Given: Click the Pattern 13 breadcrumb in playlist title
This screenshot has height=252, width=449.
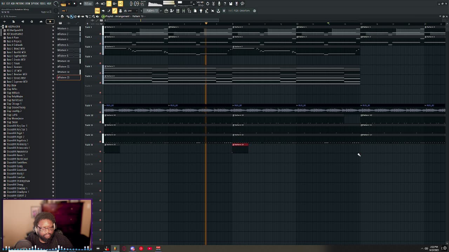Looking at the screenshot, I should coord(138,16).
